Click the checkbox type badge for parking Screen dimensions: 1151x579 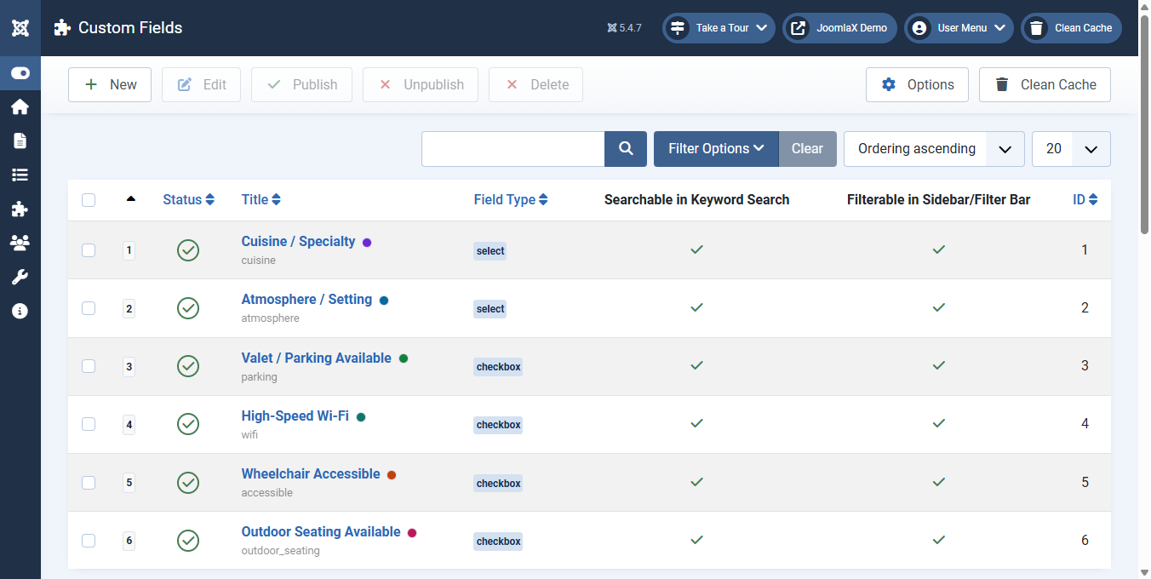coord(498,367)
